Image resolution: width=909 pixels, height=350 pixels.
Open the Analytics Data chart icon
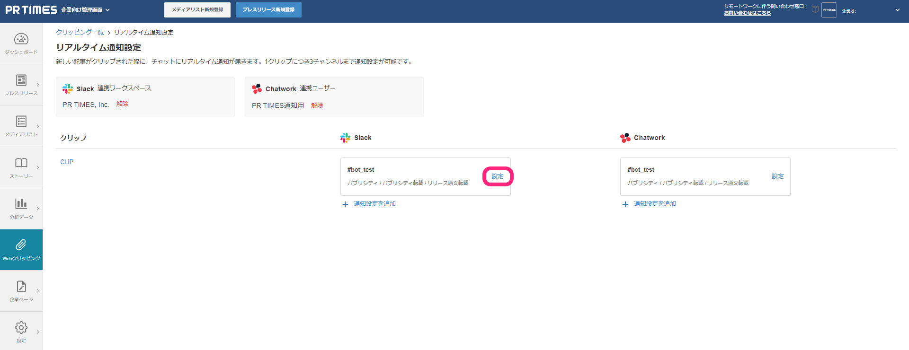tap(21, 203)
